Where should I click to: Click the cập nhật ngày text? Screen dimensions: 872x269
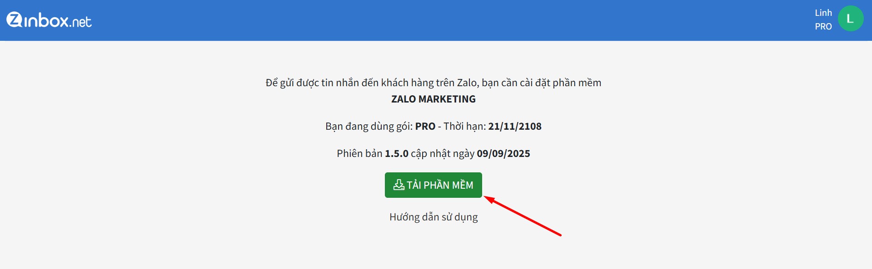click(443, 154)
